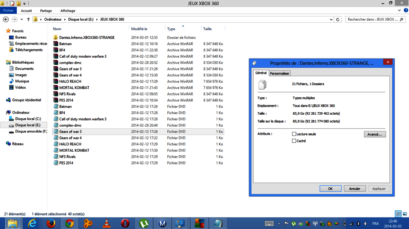Click the search magnifier icon
The image size is (409, 229).
402,19
